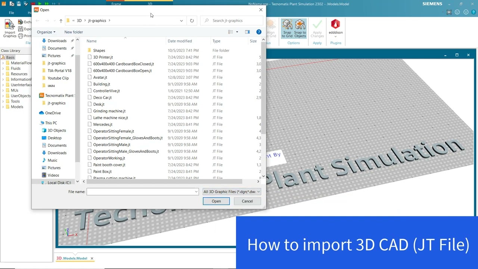478x269 pixels.
Task: Select Grinding machine.jt file
Action: [x=109, y=111]
